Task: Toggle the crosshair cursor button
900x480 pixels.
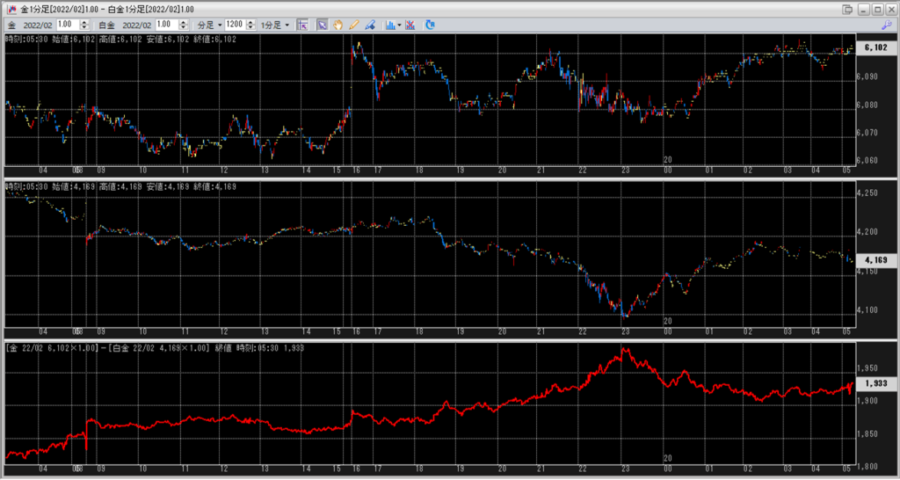Action: [x=302, y=25]
